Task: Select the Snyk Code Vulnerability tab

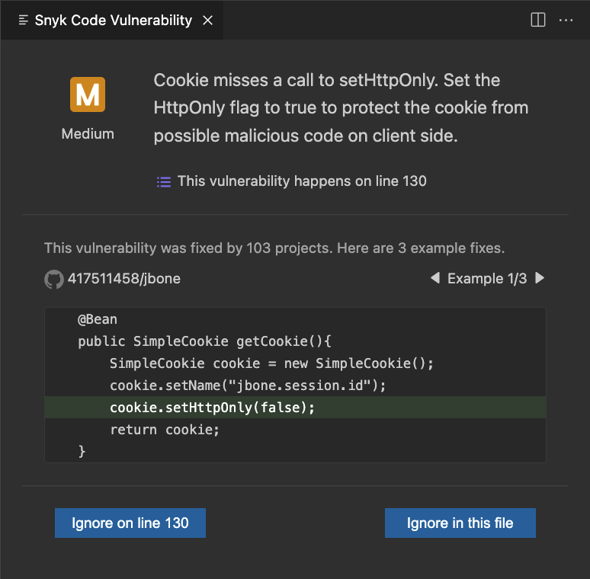Action: 113,21
